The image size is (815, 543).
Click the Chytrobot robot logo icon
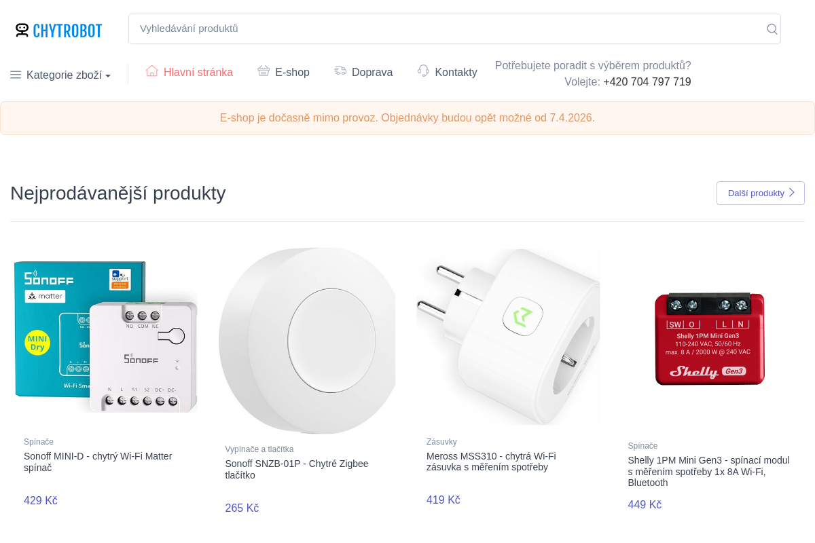click(x=22, y=30)
